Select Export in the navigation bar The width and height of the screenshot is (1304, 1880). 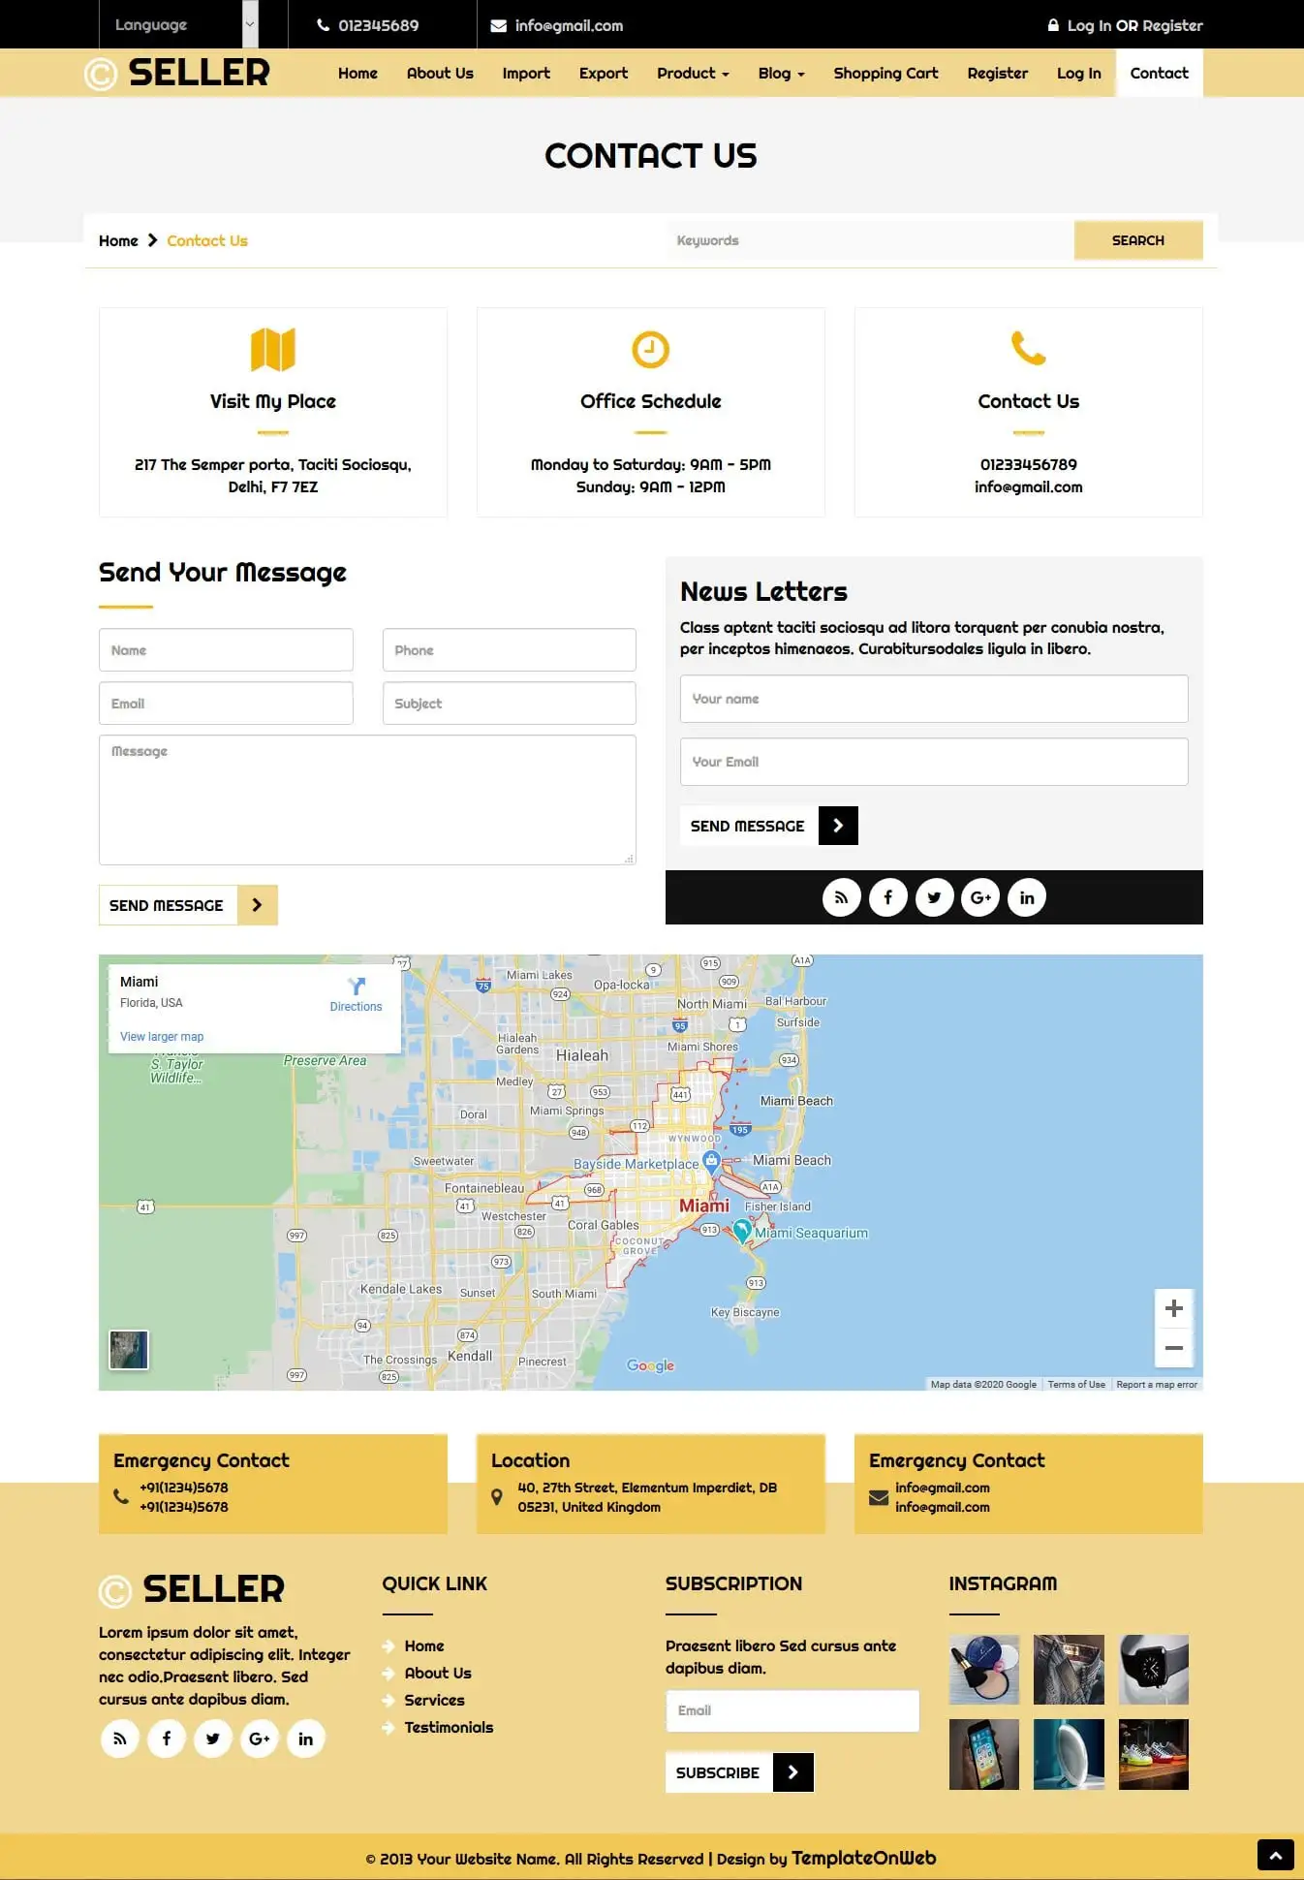click(604, 73)
